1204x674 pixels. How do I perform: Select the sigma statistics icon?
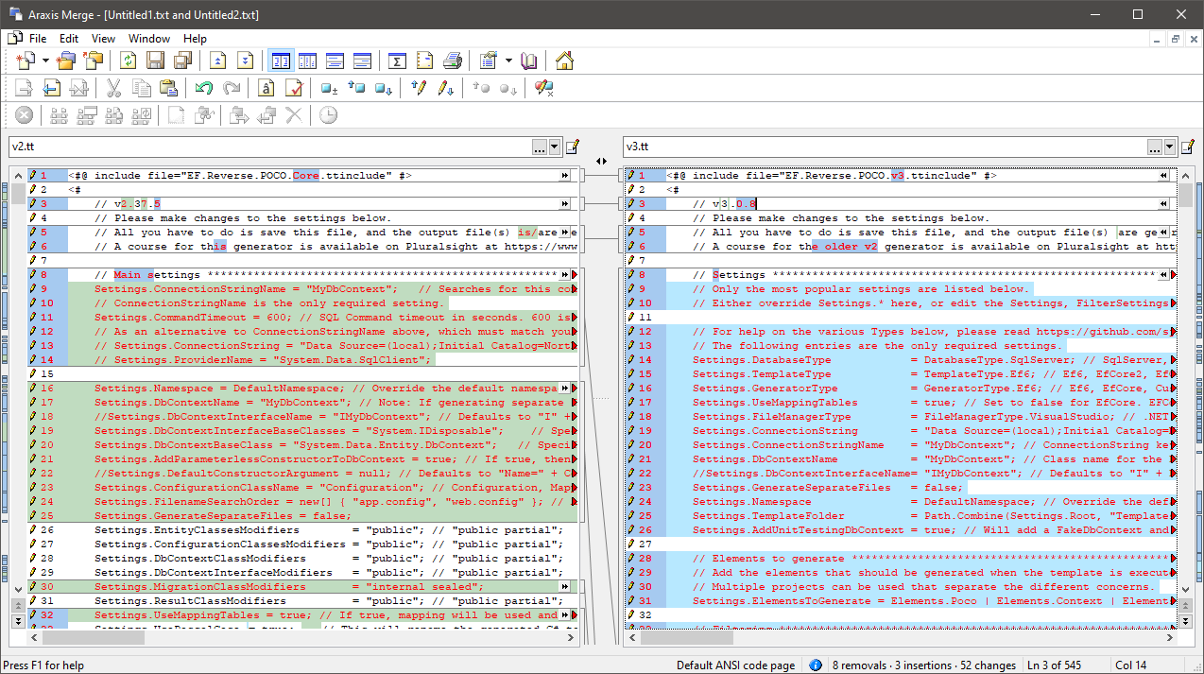click(x=397, y=60)
